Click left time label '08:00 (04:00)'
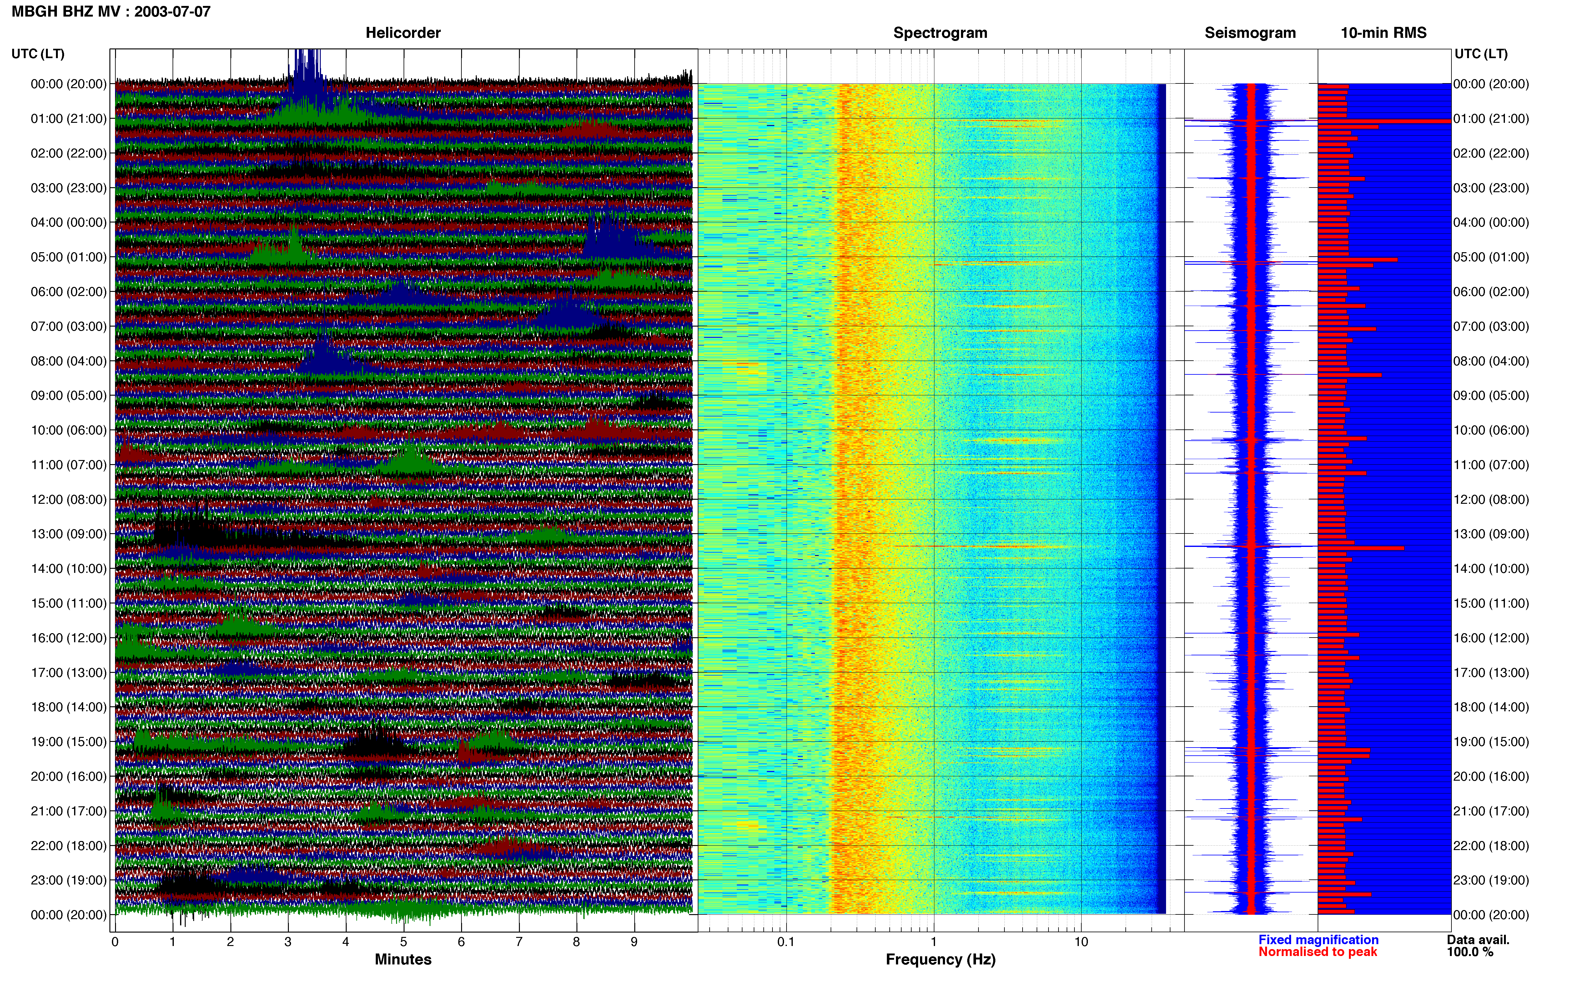Image resolution: width=1569 pixels, height=981 pixels. pos(69,361)
